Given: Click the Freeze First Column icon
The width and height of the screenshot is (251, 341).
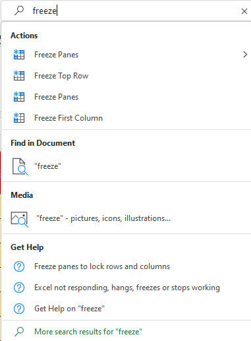Looking at the screenshot, I should 19,118.
